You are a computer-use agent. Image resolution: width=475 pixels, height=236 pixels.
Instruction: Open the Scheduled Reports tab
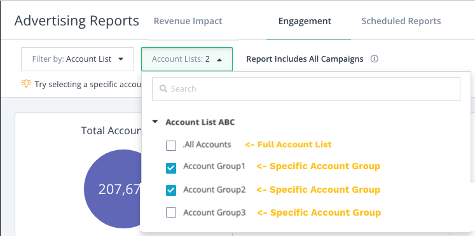[401, 21]
